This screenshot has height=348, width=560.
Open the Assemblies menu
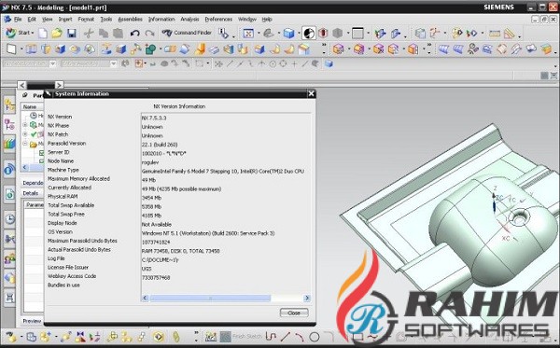click(130, 20)
